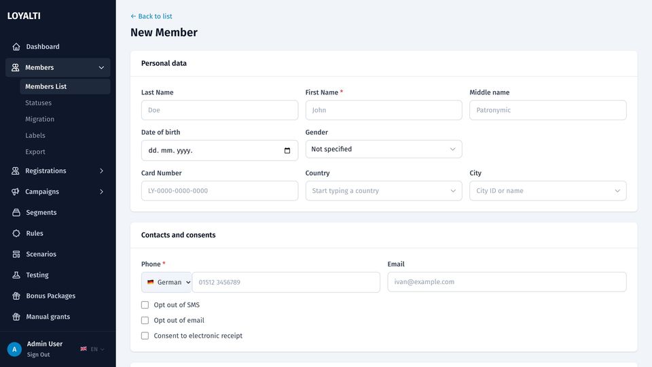Expand the Registrations submenu chevron
The width and height of the screenshot is (652, 367).
click(x=101, y=171)
